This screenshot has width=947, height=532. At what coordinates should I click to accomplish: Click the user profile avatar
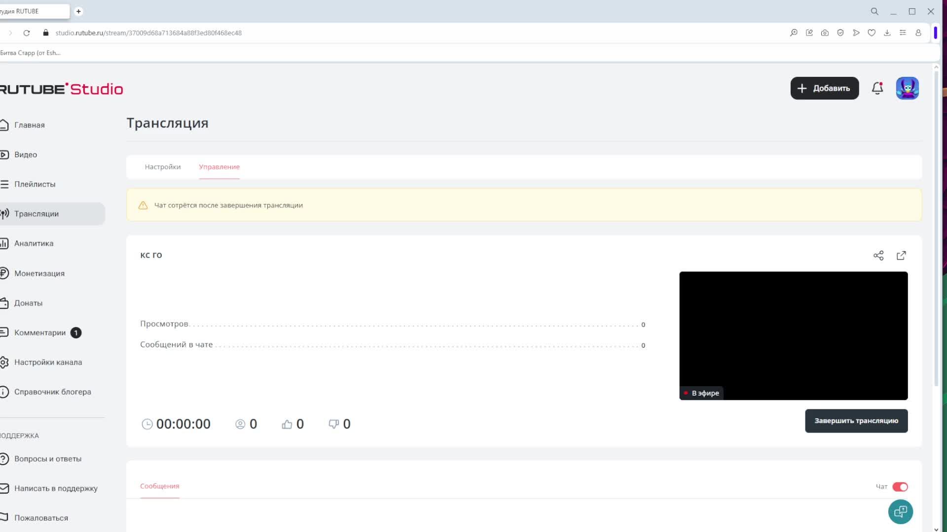(x=907, y=88)
